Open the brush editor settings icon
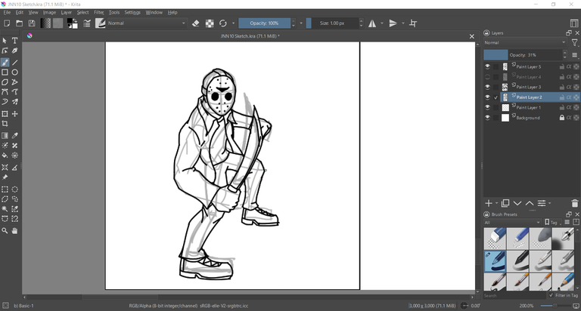The image size is (581, 311). point(87,23)
